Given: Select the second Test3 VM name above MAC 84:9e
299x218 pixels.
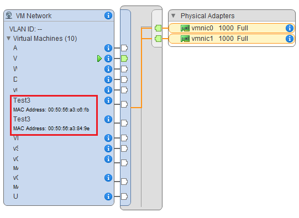Looking at the screenshot, I should pos(22,119).
